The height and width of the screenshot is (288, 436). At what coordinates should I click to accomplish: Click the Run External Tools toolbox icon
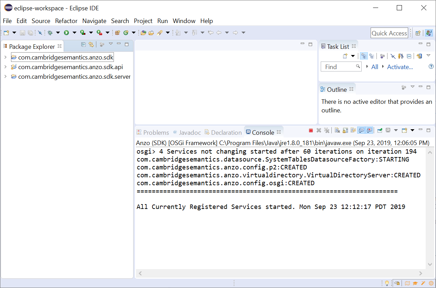[x=99, y=33]
